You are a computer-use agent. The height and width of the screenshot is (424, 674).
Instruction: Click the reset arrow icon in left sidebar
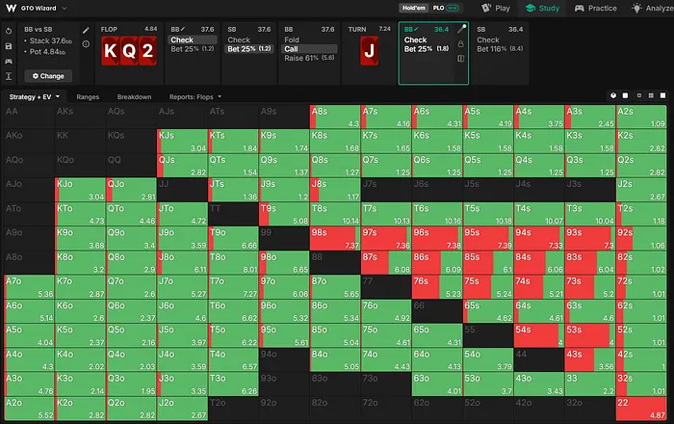(9, 31)
